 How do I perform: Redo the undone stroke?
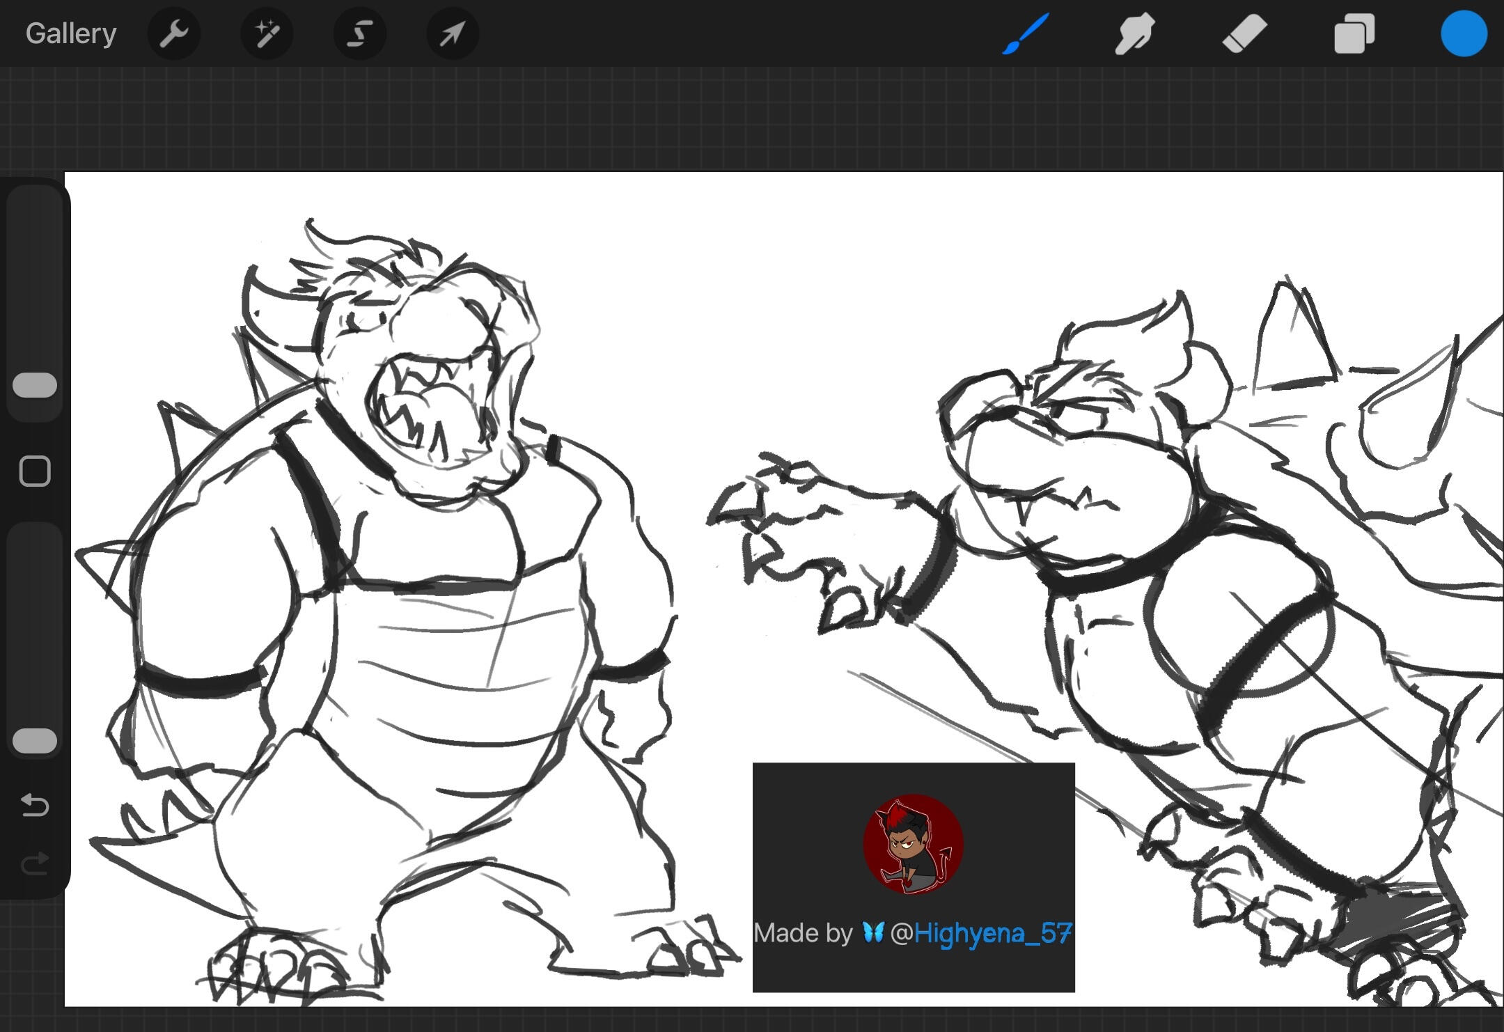[x=35, y=864]
